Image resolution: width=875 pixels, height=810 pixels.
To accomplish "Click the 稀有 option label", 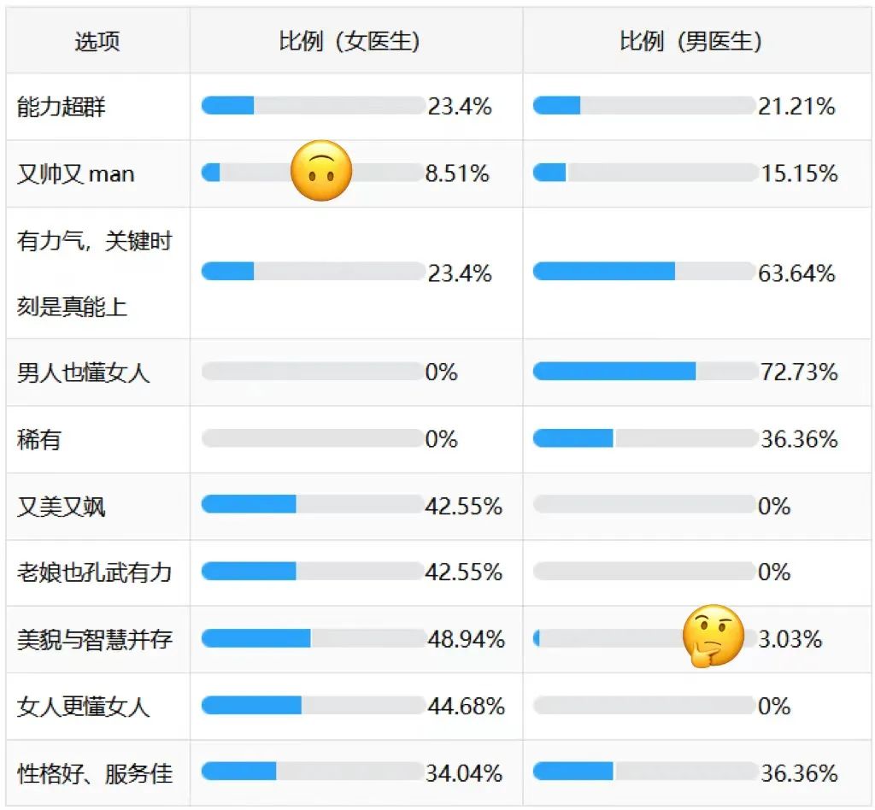I will tap(39, 440).
